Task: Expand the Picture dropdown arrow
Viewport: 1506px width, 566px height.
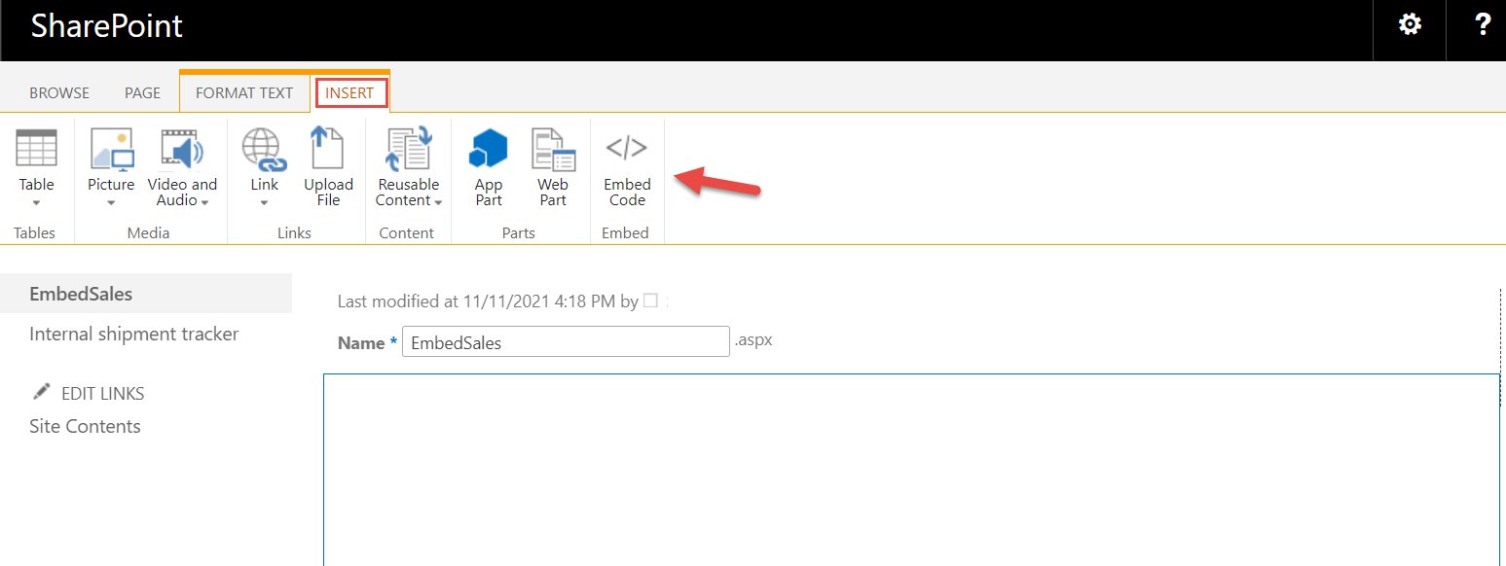Action: point(111,203)
